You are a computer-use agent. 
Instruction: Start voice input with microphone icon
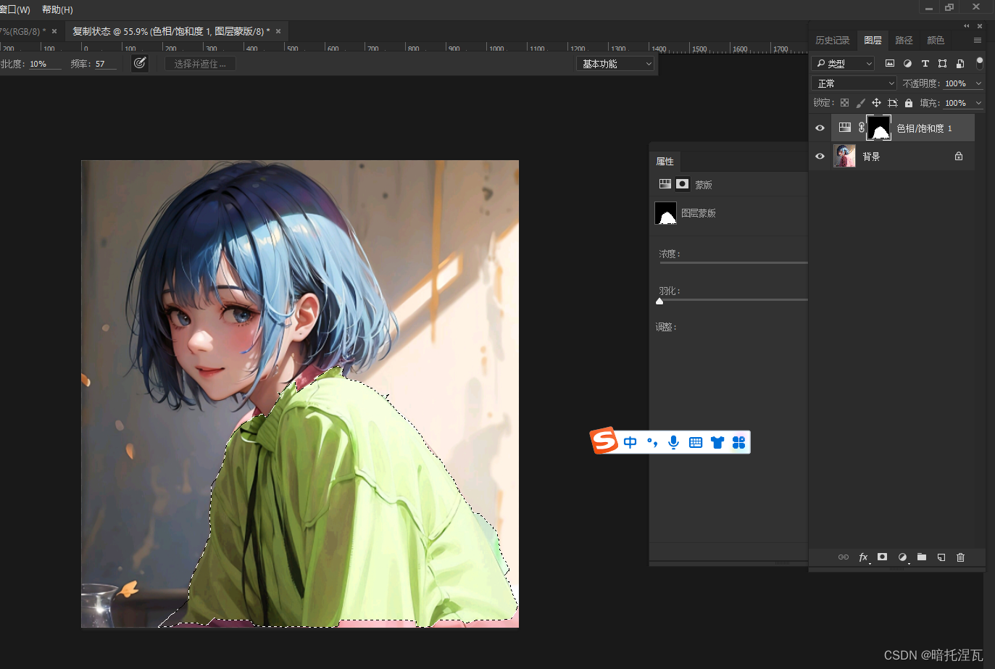click(674, 442)
